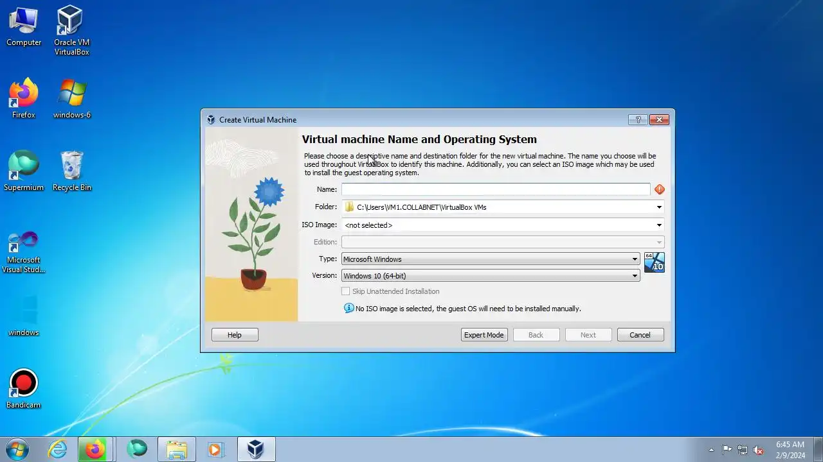Screen dimensions: 823x462
Task: Select the Supermium desktop shortcut
Action: tap(24, 171)
